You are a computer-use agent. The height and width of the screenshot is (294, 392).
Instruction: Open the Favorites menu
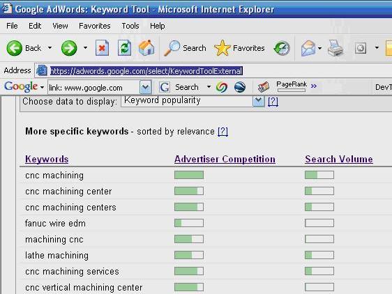click(x=94, y=26)
